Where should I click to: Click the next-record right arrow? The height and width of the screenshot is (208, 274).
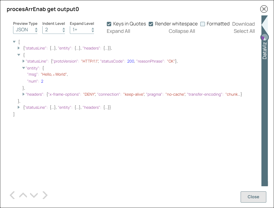tap(45, 195)
